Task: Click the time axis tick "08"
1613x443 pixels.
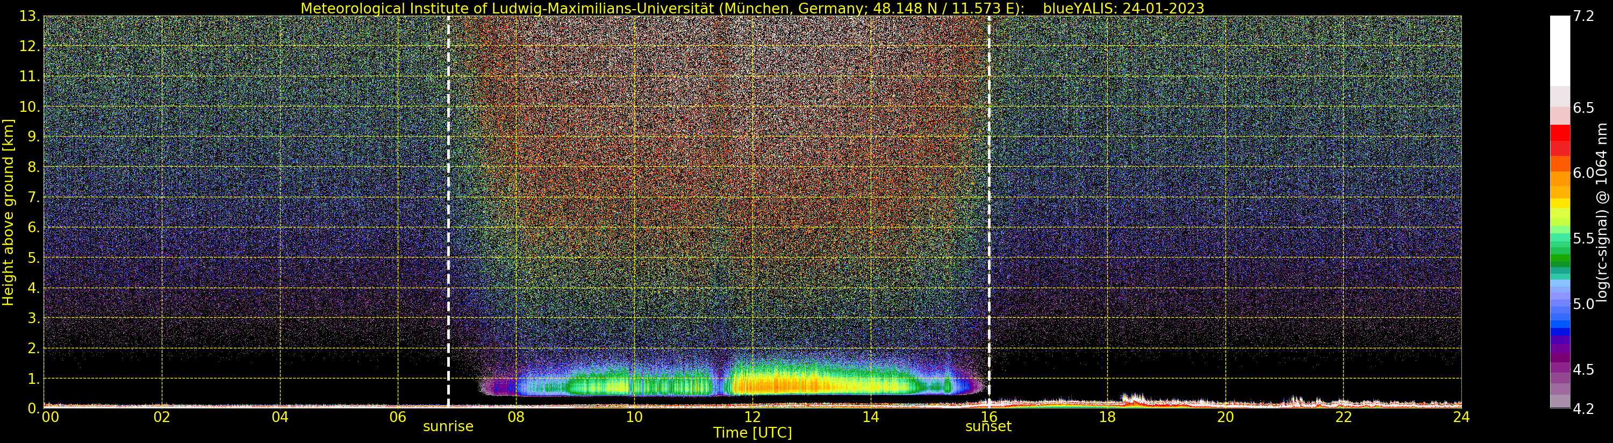Action: tap(516, 417)
